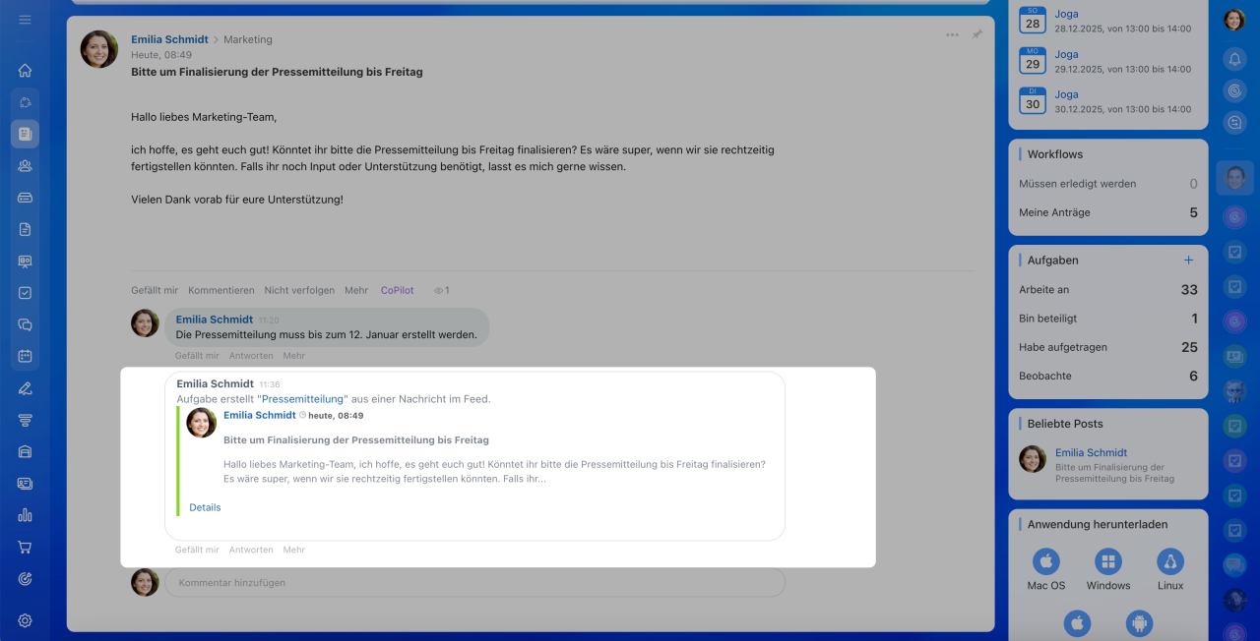
Task: Like the 'Aufgabe erstellt' comment
Action: click(197, 550)
